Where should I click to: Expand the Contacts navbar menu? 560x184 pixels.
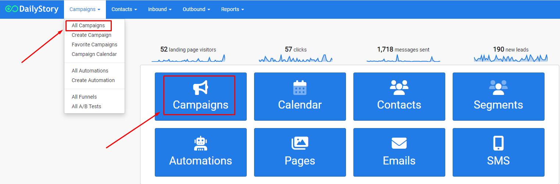pyautogui.click(x=124, y=9)
